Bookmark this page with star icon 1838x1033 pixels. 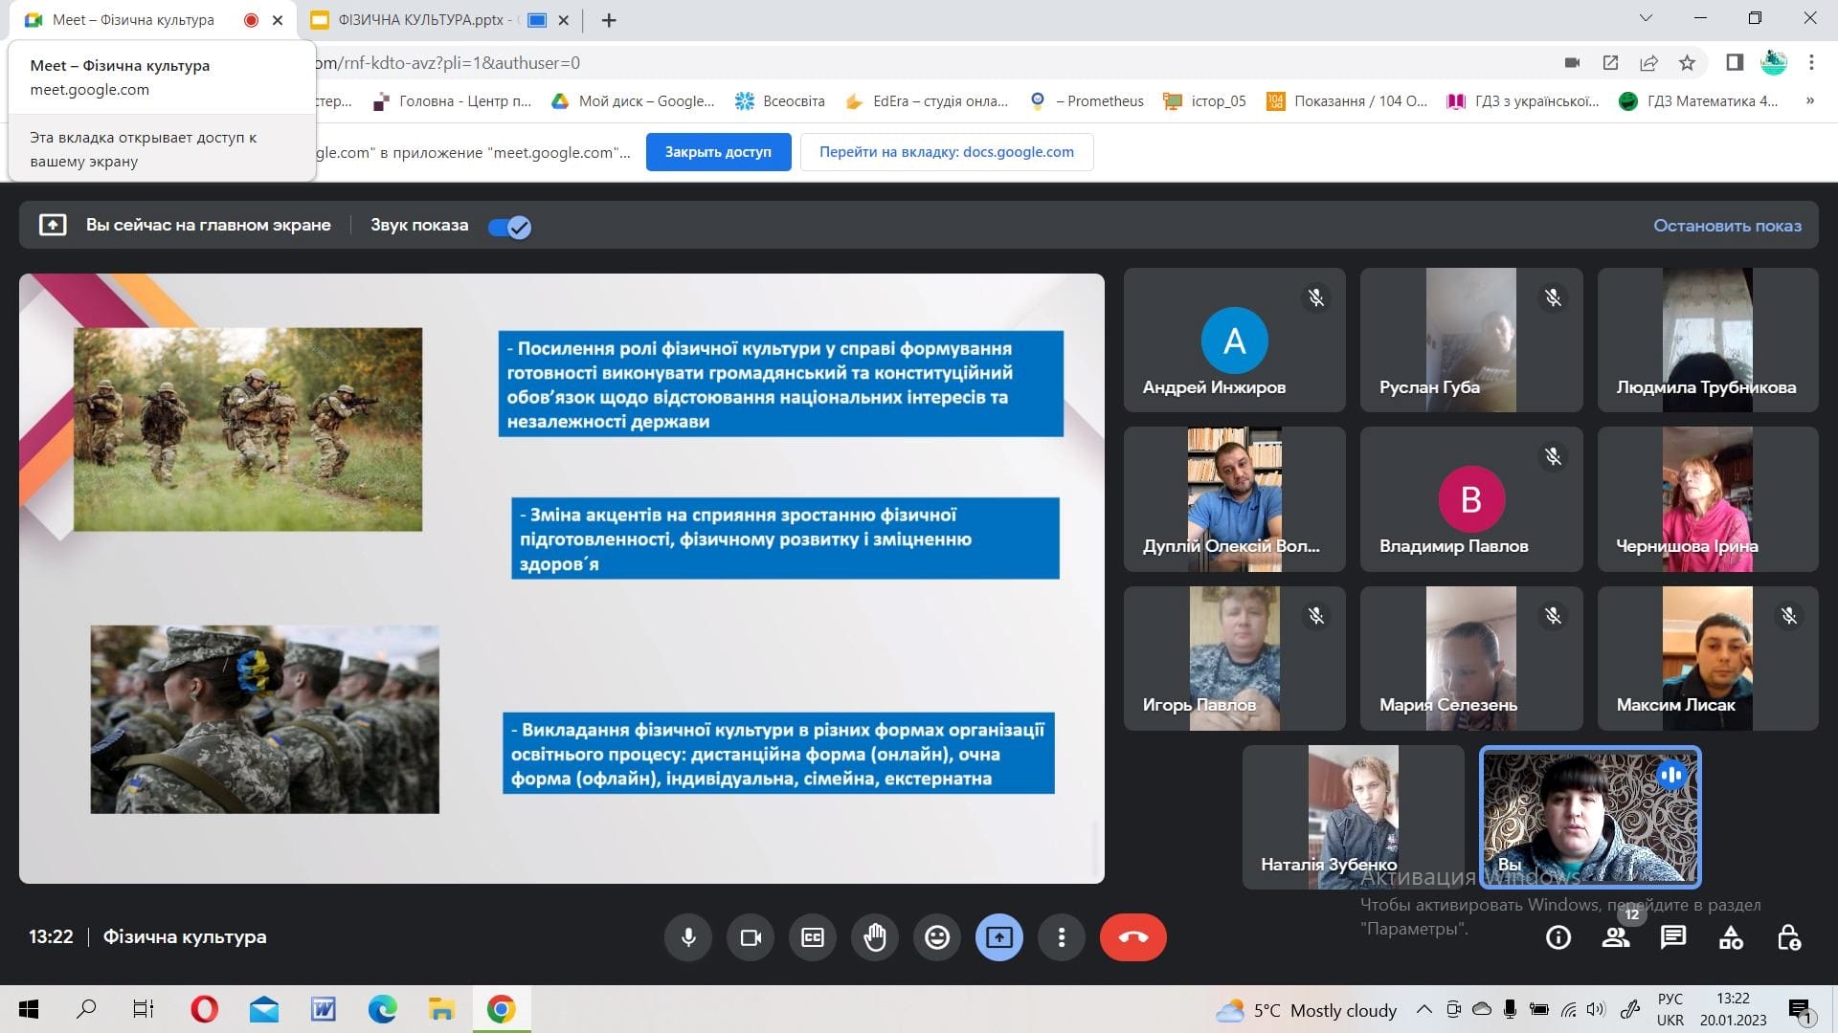(x=1687, y=63)
